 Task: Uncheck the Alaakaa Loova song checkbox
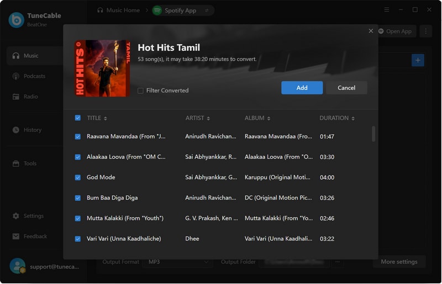[78, 157]
